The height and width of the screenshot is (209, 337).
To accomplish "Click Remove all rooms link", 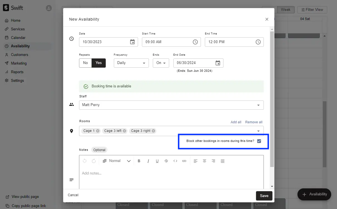I will pyautogui.click(x=254, y=122).
